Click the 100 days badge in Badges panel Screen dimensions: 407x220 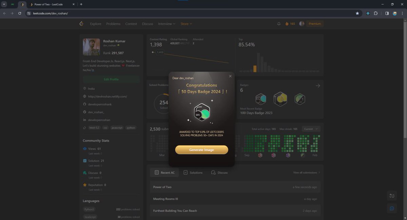click(280, 99)
